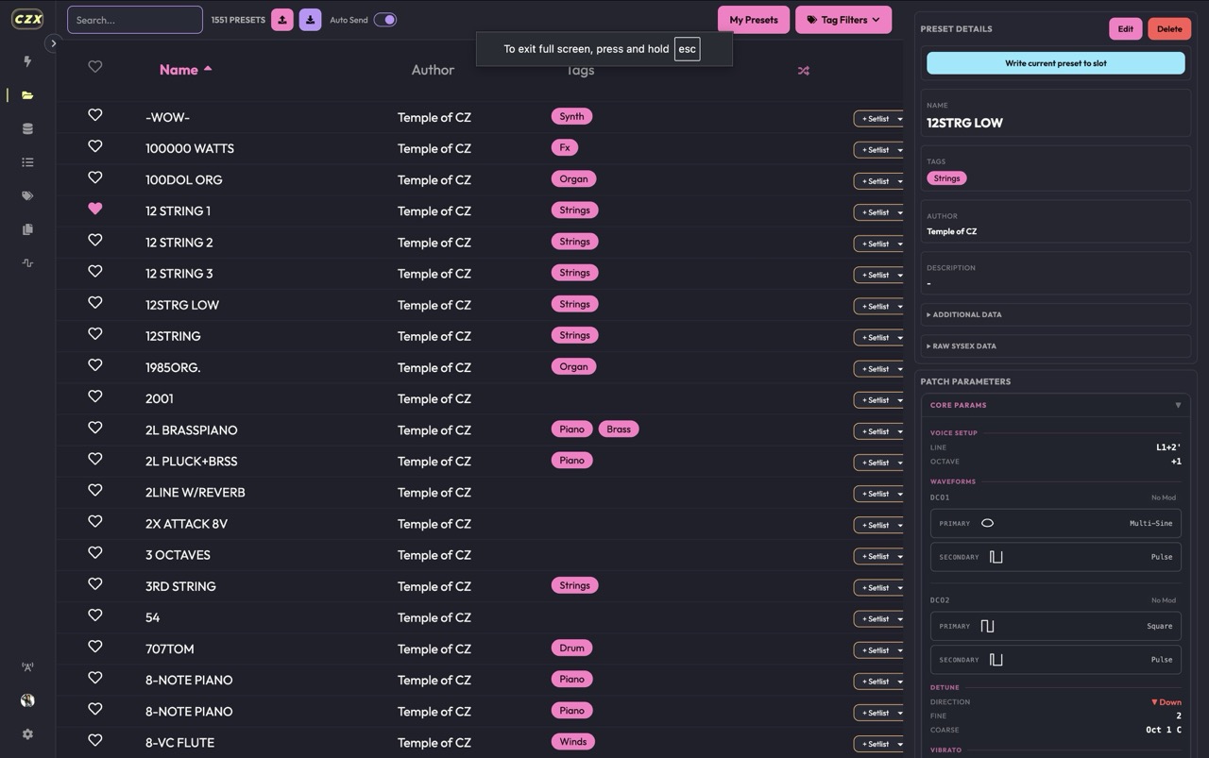Open the tags sidebar page

(x=27, y=196)
